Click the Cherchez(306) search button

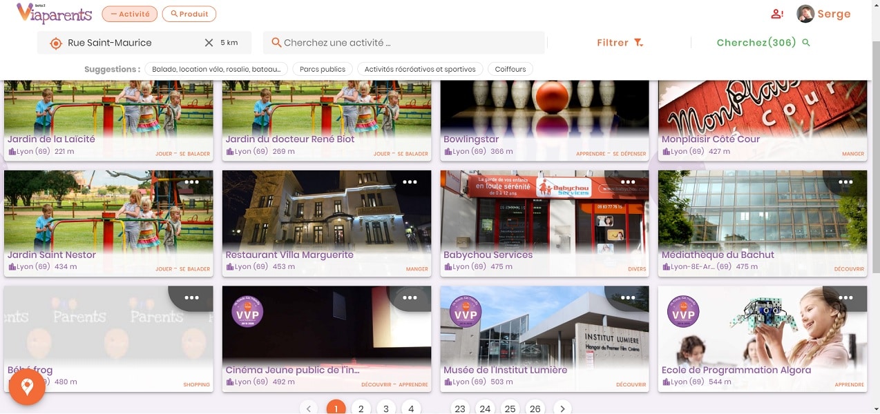point(763,43)
